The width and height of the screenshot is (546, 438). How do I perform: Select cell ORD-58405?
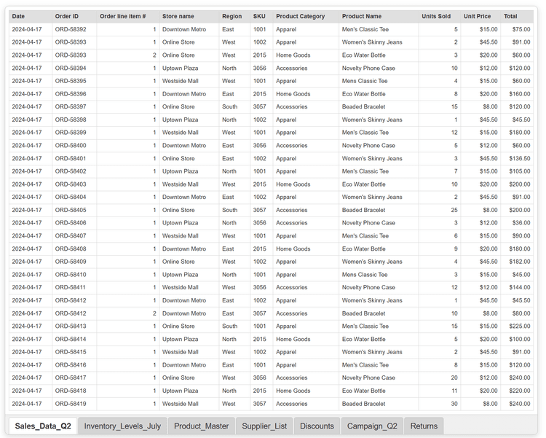74,210
